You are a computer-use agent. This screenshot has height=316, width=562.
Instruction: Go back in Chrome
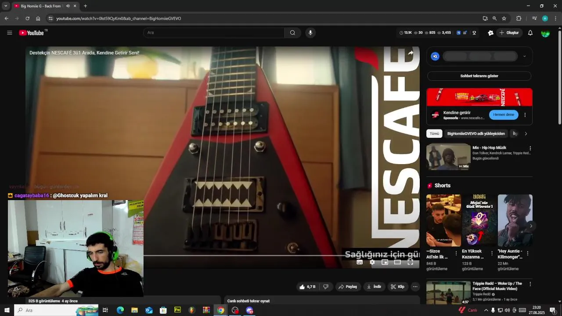point(6,18)
